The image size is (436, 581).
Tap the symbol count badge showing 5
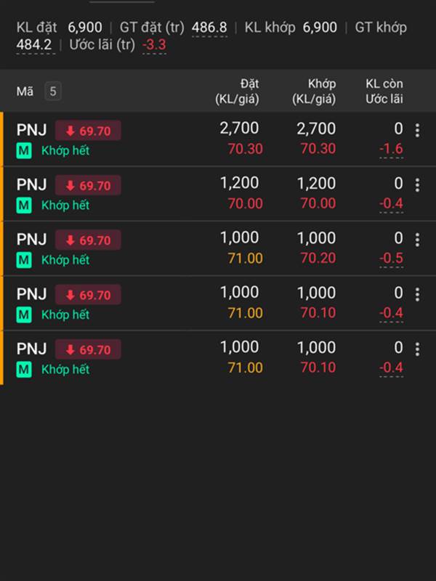(x=52, y=92)
